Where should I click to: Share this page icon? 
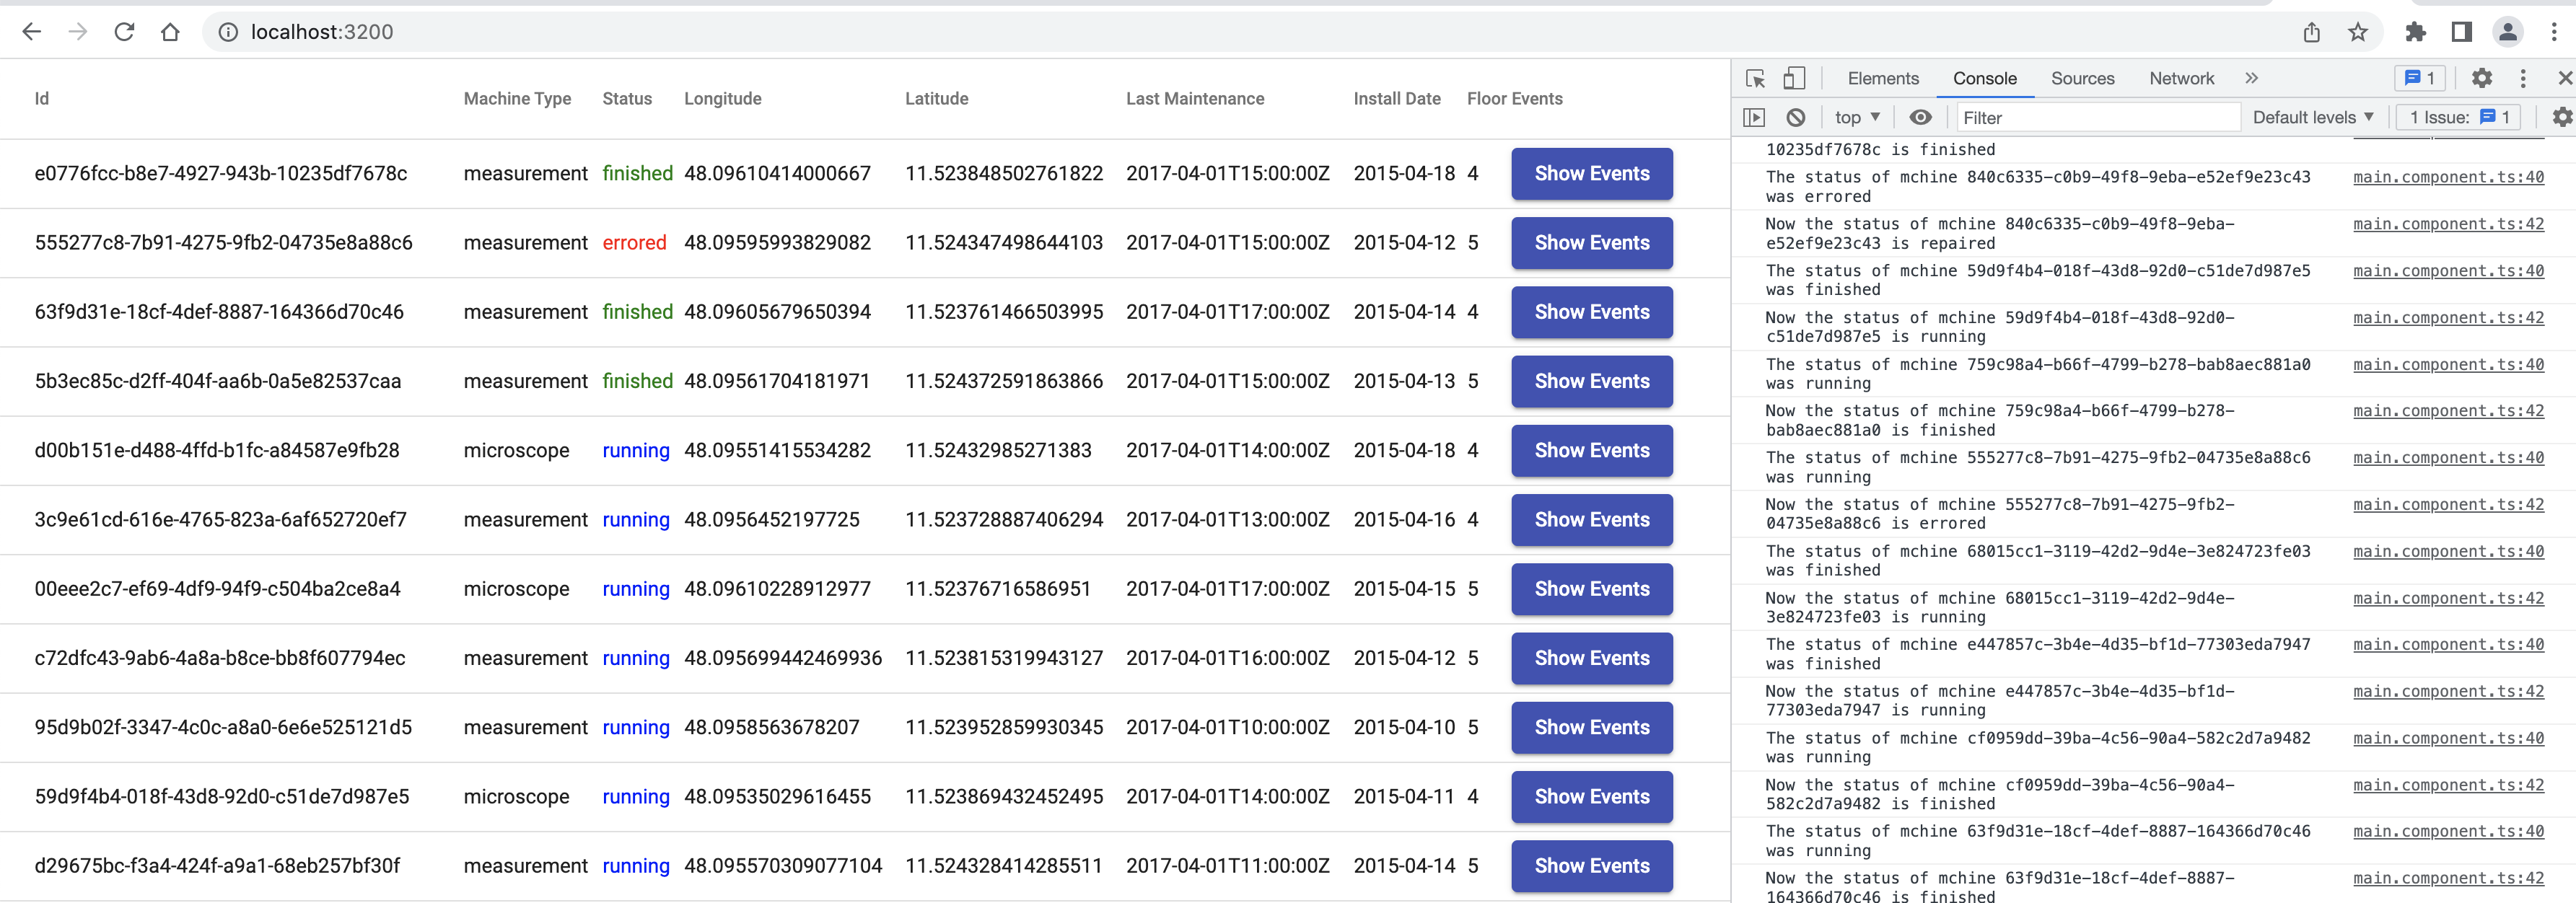tap(2311, 32)
